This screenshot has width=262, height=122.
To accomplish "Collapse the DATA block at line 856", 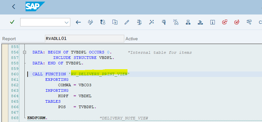I will click(x=24, y=52).
